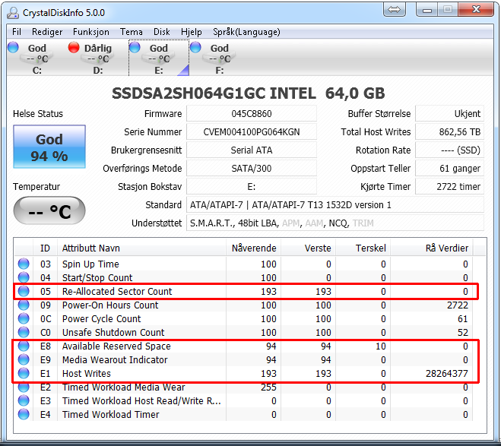Viewport: 501px width, 446px height.
Task: Click status orb for Start/Stop Count row
Action: point(24,277)
